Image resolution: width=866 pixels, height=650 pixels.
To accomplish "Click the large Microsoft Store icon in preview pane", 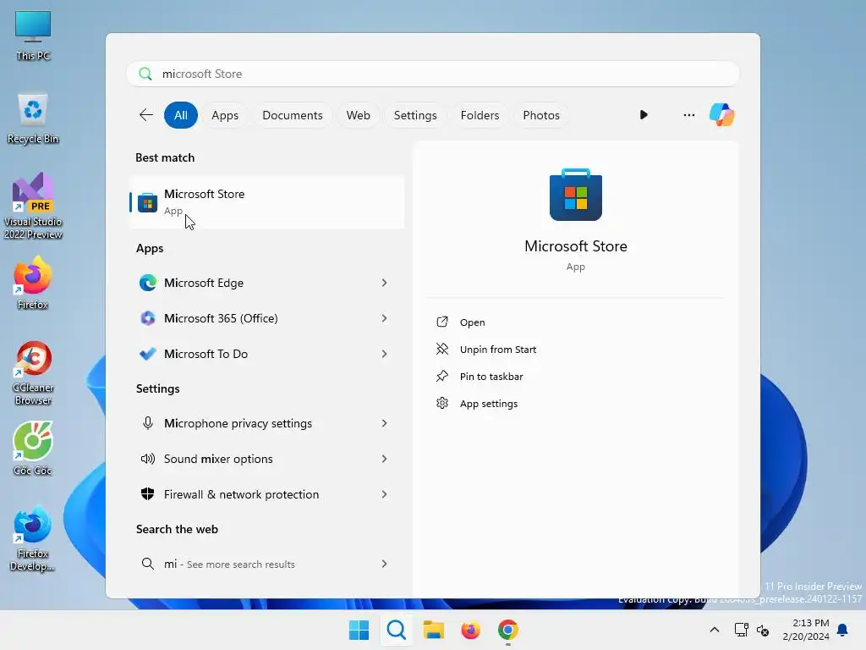I will point(575,195).
